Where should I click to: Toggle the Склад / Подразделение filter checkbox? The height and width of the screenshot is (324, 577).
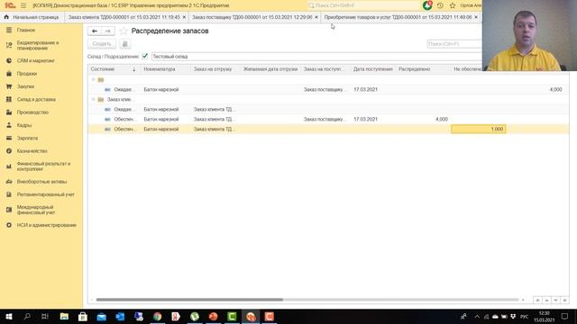point(145,56)
